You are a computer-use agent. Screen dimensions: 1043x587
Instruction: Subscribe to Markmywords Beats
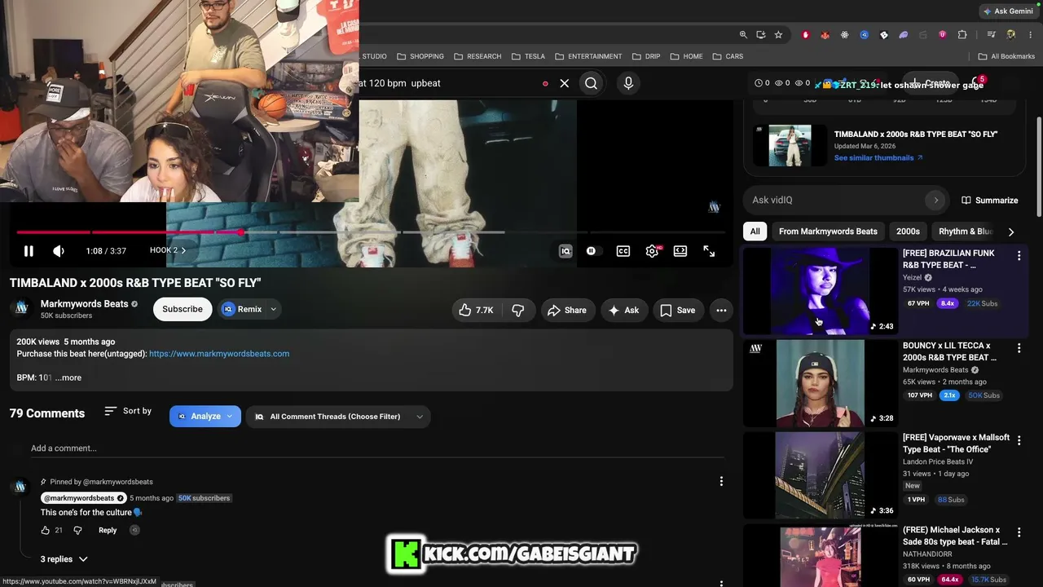tap(183, 309)
